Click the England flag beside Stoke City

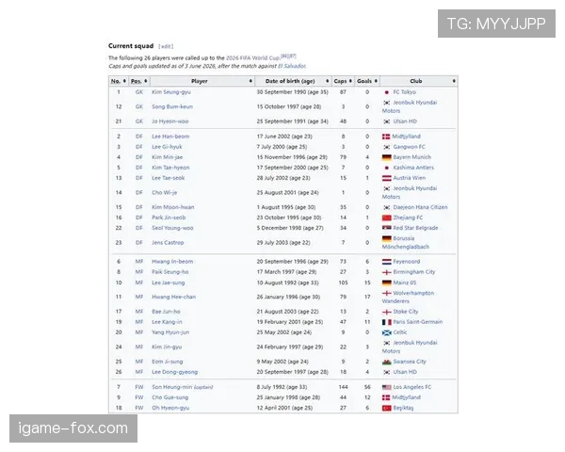[x=386, y=312]
